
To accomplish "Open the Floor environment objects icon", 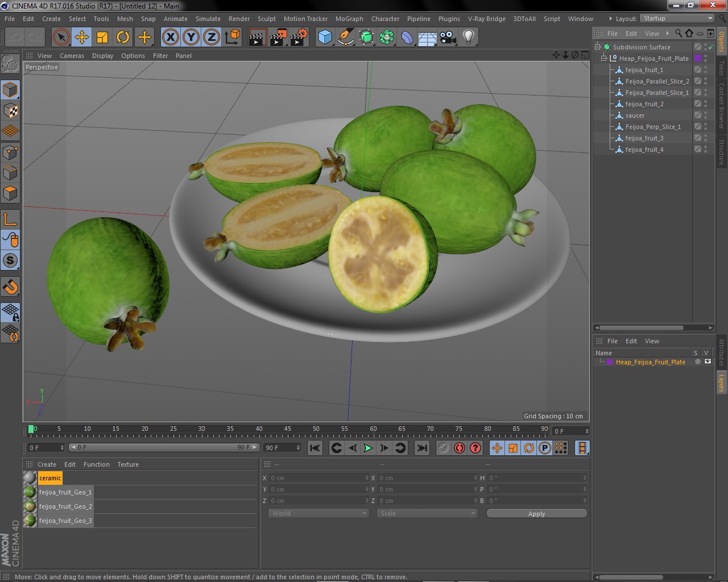I will (428, 38).
